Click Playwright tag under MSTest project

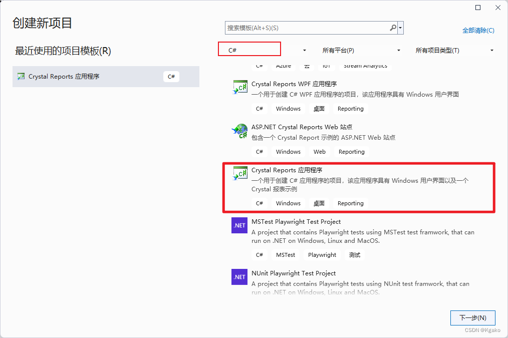click(322, 255)
